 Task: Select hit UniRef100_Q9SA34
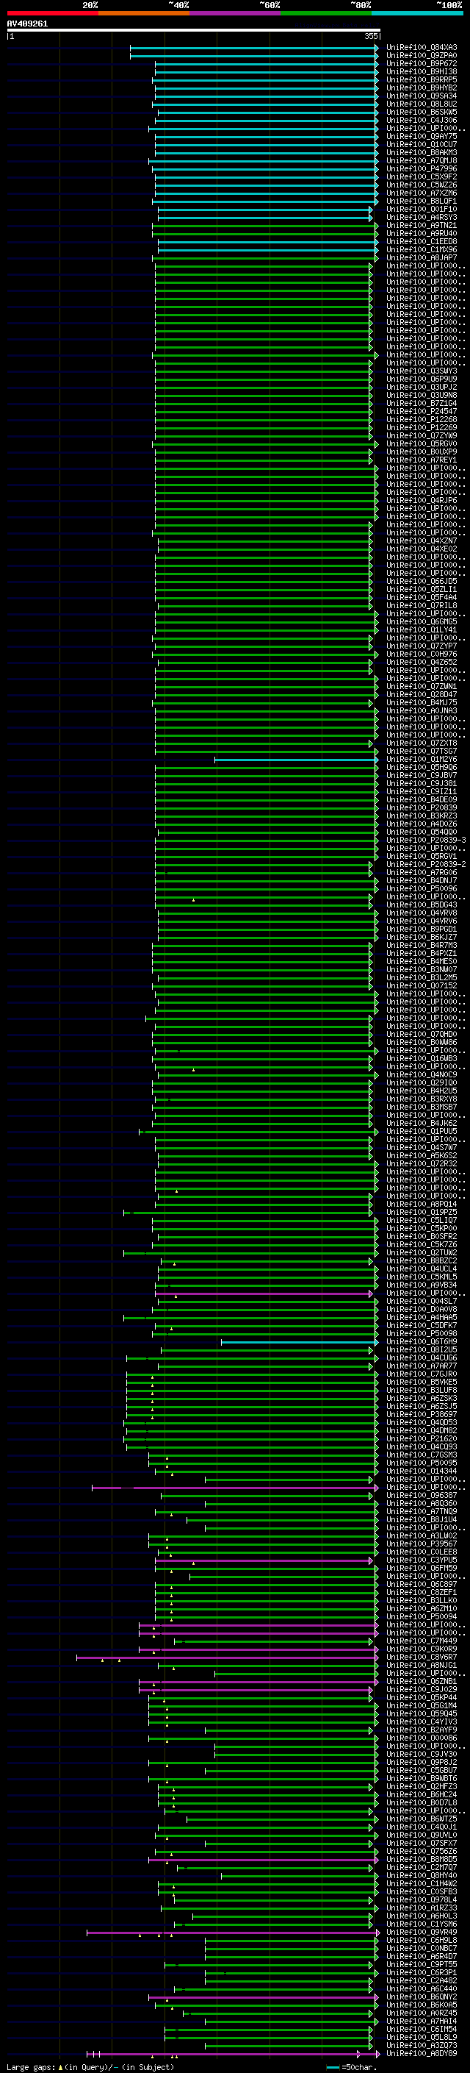tap(421, 96)
